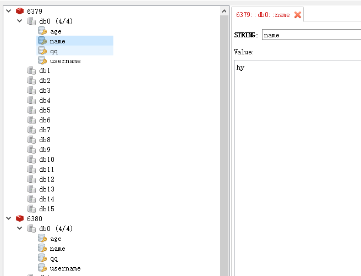361x276 pixels.
Task: Select the 6379 connection label
Action: (35, 12)
